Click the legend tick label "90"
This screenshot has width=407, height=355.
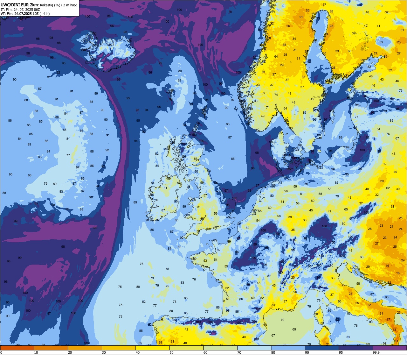(x=307, y=352)
